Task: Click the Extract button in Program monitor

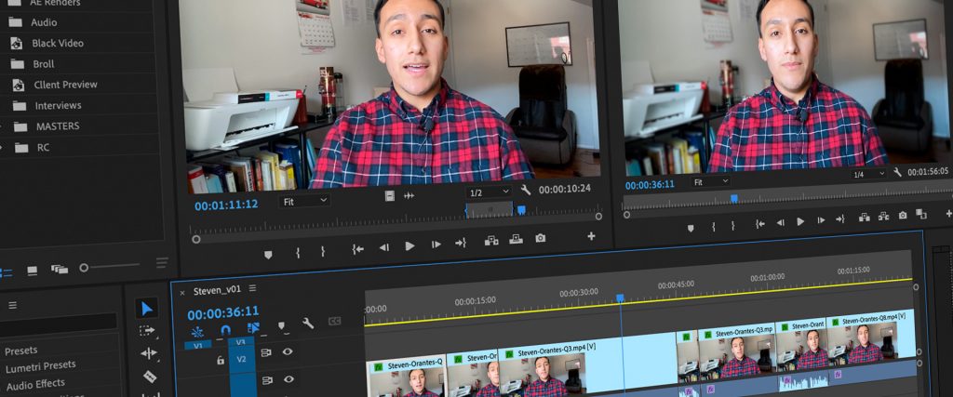Action: tap(884, 216)
